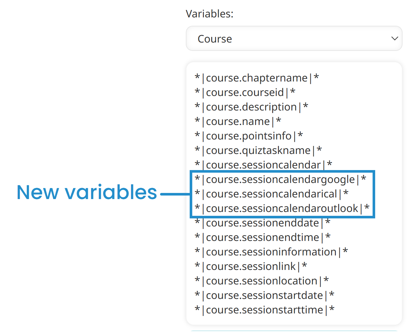Viewport: 418px width, 335px height.
Task: Select the course.pointsinfo variable
Action: (249, 136)
